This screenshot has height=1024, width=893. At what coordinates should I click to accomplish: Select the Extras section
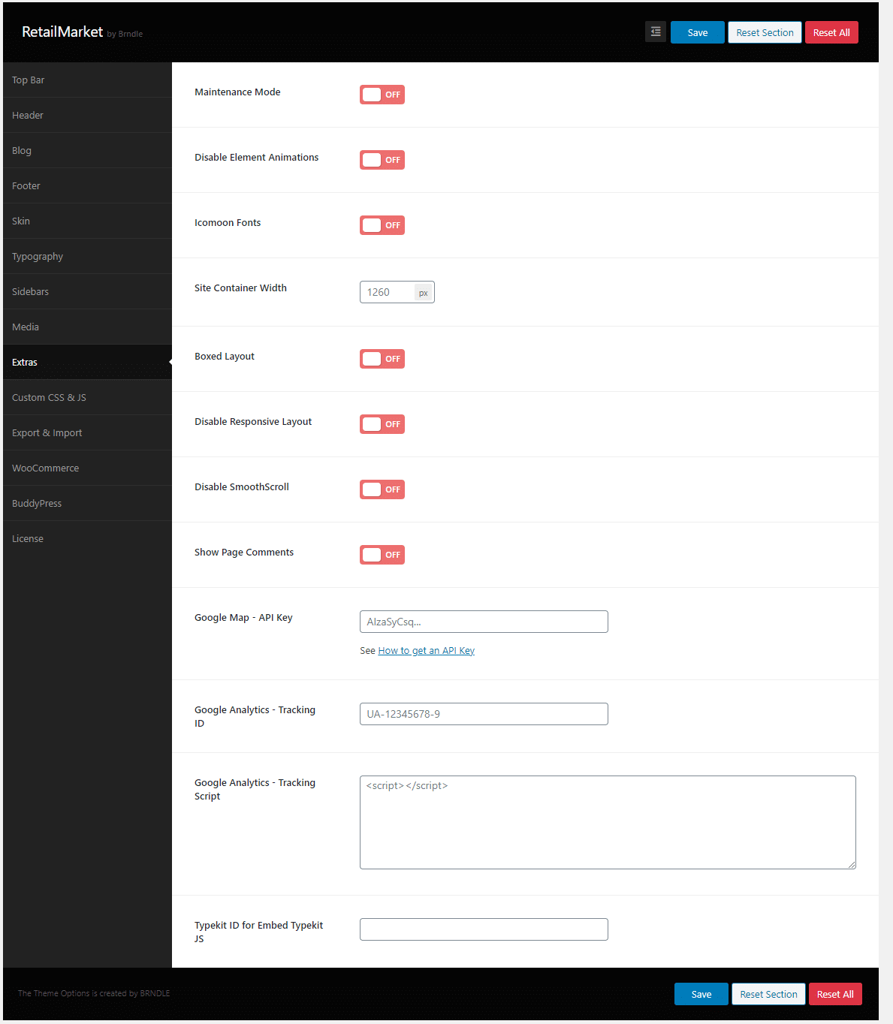pyautogui.click(x=87, y=362)
